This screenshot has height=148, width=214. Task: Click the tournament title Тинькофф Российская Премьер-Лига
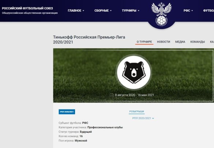(89, 37)
